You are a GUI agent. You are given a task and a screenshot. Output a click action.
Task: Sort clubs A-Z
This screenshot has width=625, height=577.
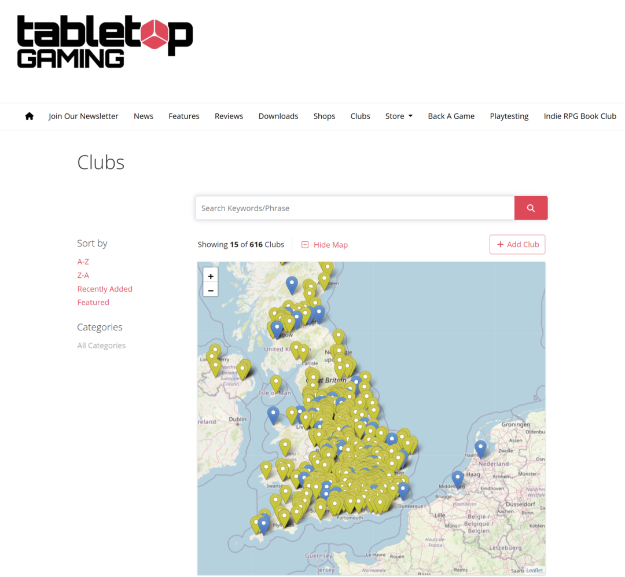[83, 262]
